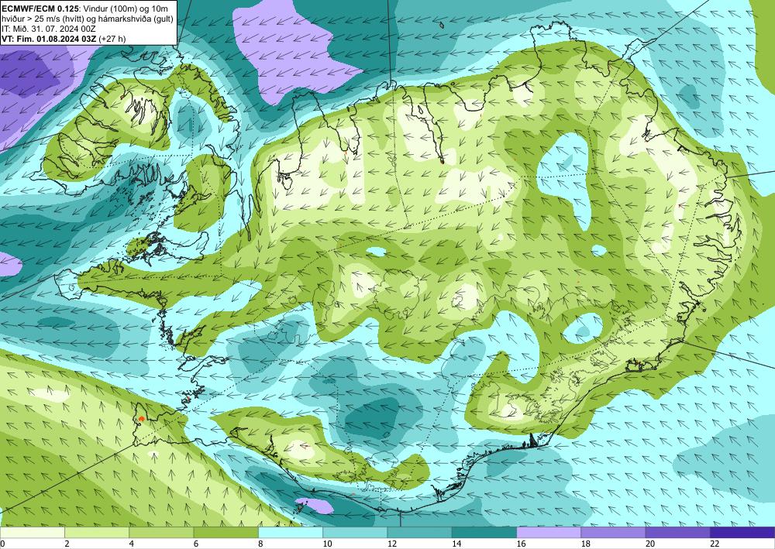The width and height of the screenshot is (775, 549).
Task: Click the 18–20 m/s purple legend swatch
Action: point(613,533)
